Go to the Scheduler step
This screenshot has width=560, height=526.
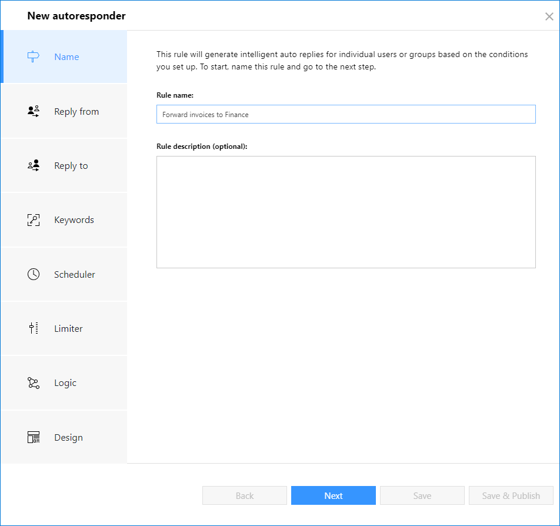coord(64,274)
